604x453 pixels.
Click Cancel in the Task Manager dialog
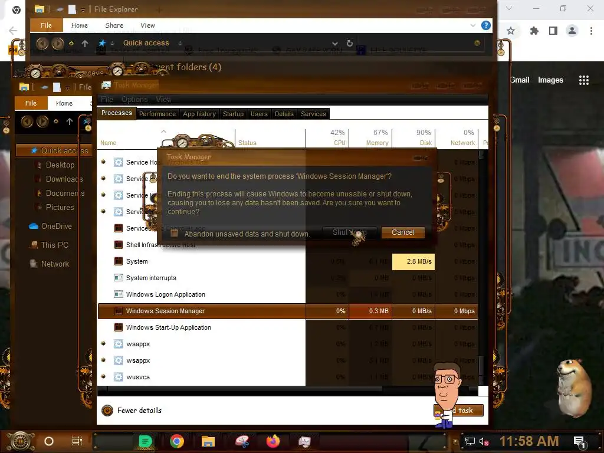tap(403, 232)
